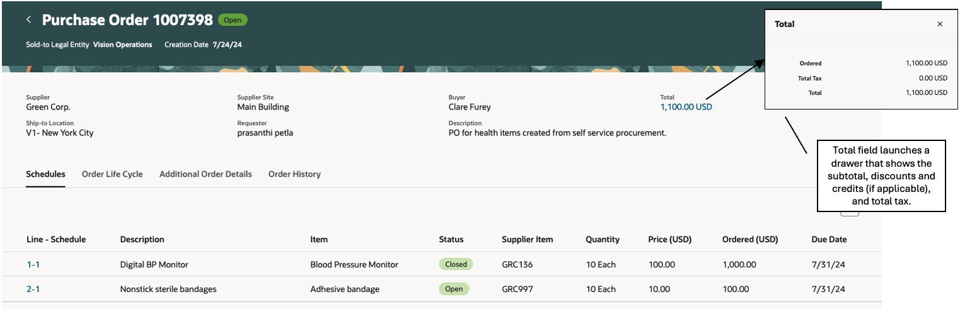Open the Order Life Cycle tab
The height and width of the screenshot is (309, 960).
tap(112, 174)
